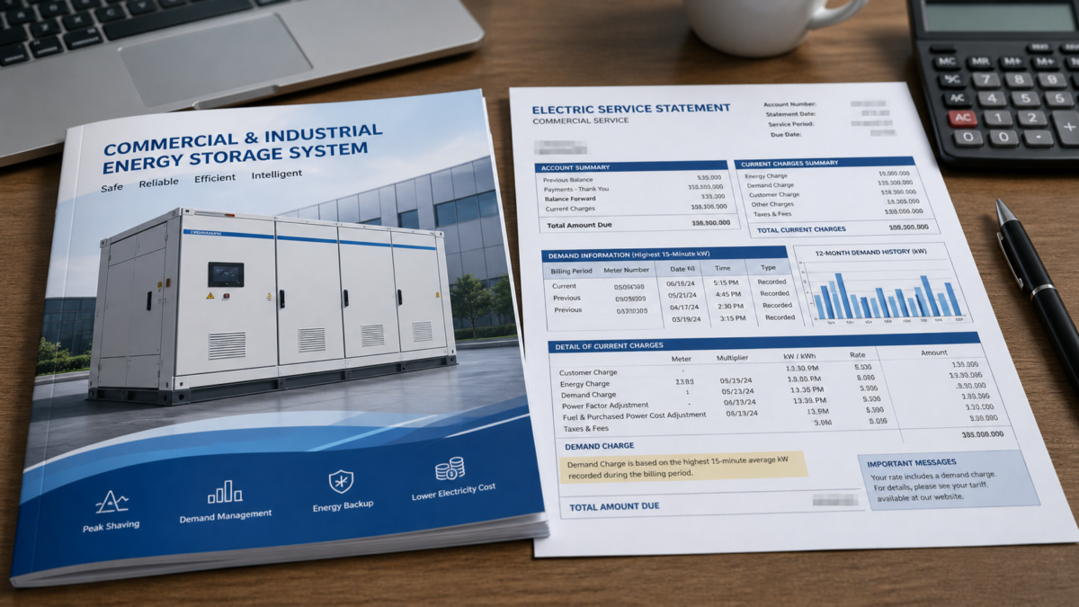This screenshot has height=607, width=1079.
Task: Click the word 'Safe' on the brochure
Action: (x=112, y=188)
